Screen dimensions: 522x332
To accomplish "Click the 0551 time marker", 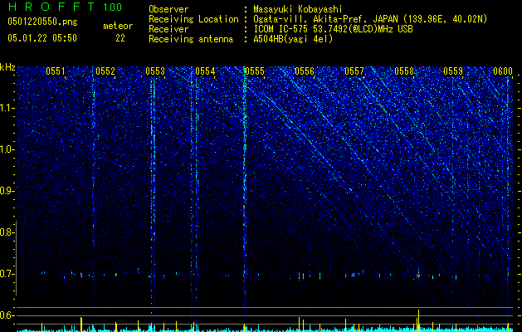I will (56, 71).
